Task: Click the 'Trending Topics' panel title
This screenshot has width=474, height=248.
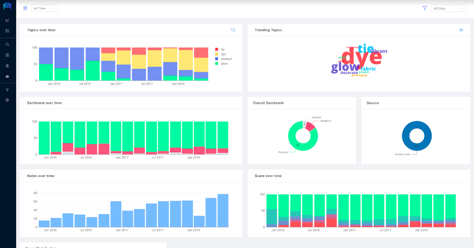Action: coord(269,30)
